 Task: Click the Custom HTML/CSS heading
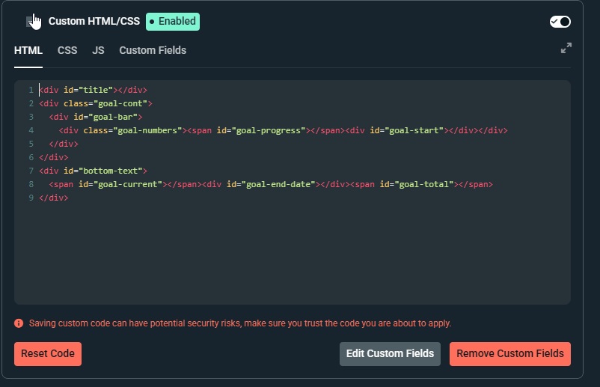tap(94, 22)
